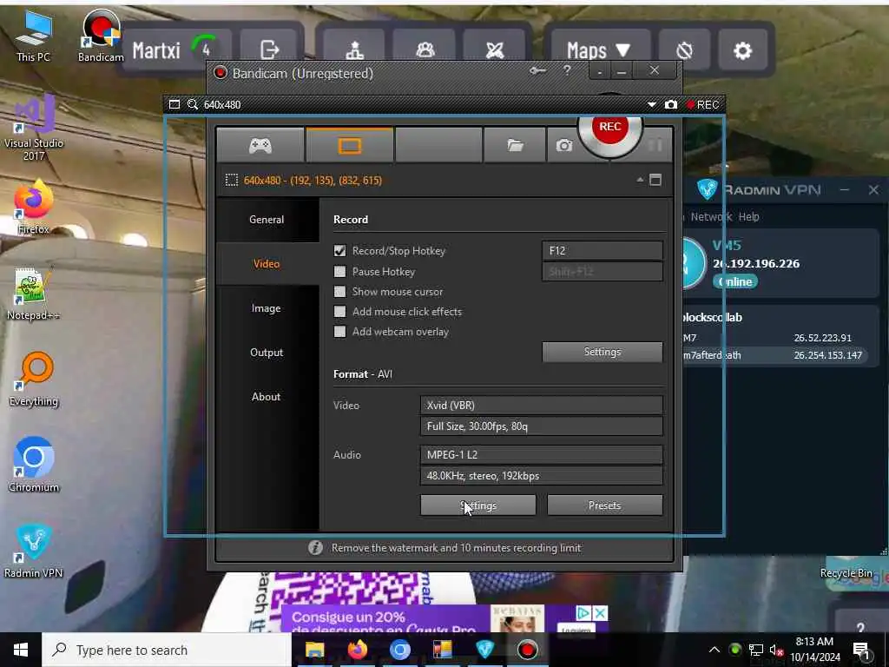This screenshot has height=667, width=889.
Task: Click the Martxi player name button
Action: (156, 50)
